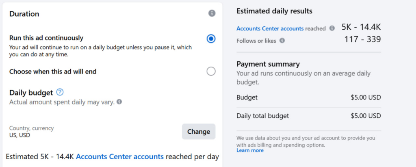Image resolution: width=416 pixels, height=167 pixels.
Task: Click info icon next to Accounts Center accounts reached
Action: [x=332, y=28]
